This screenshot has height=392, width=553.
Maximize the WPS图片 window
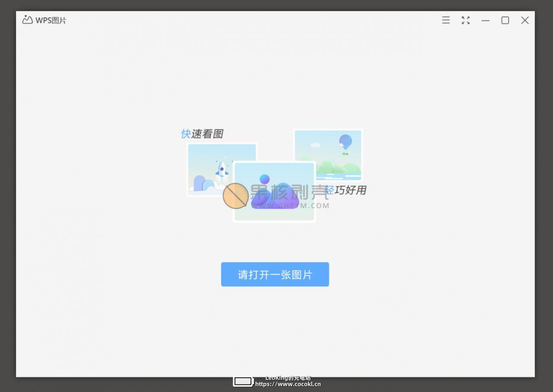tap(505, 20)
